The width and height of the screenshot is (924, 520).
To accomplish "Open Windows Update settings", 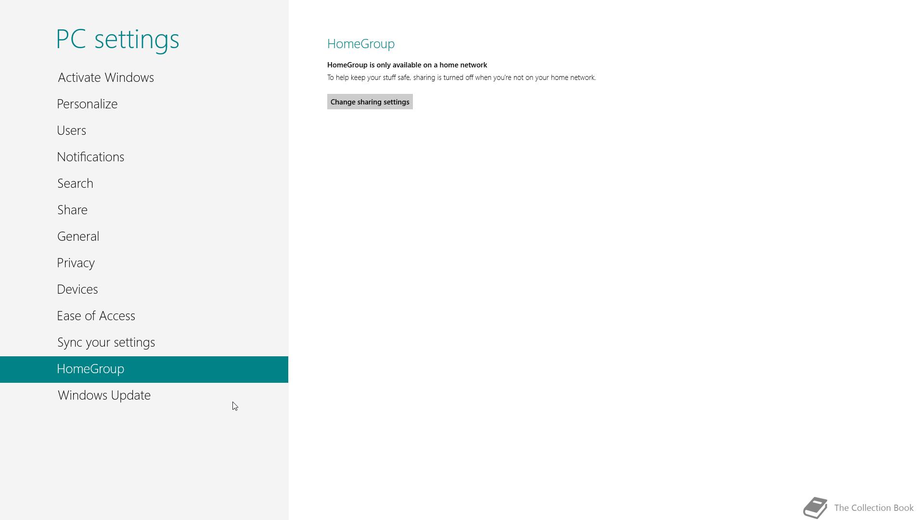I will click(104, 395).
